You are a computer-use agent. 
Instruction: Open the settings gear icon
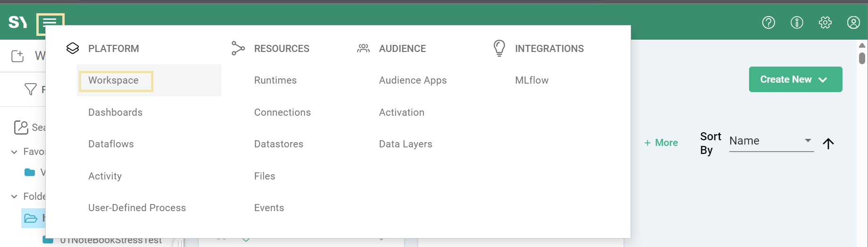(x=825, y=22)
